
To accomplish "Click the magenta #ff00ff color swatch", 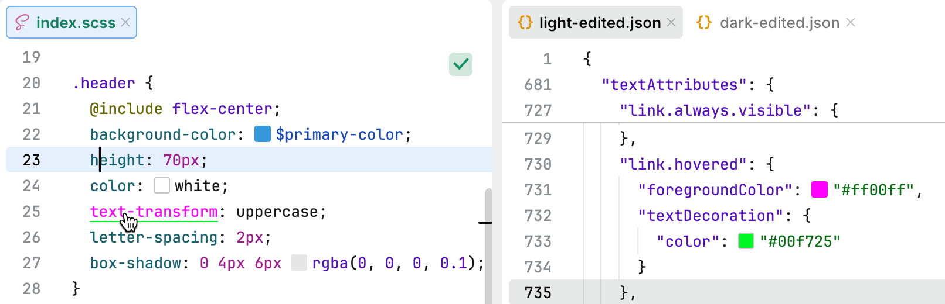I will 819,189.
